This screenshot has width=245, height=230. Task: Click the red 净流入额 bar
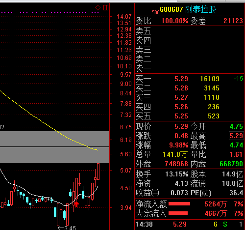[179, 204]
